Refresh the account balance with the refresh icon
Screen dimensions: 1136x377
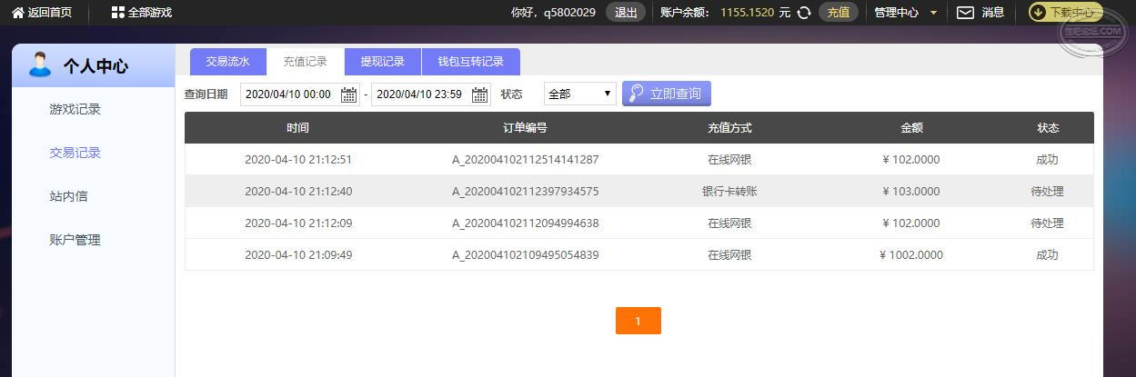pyautogui.click(x=804, y=13)
